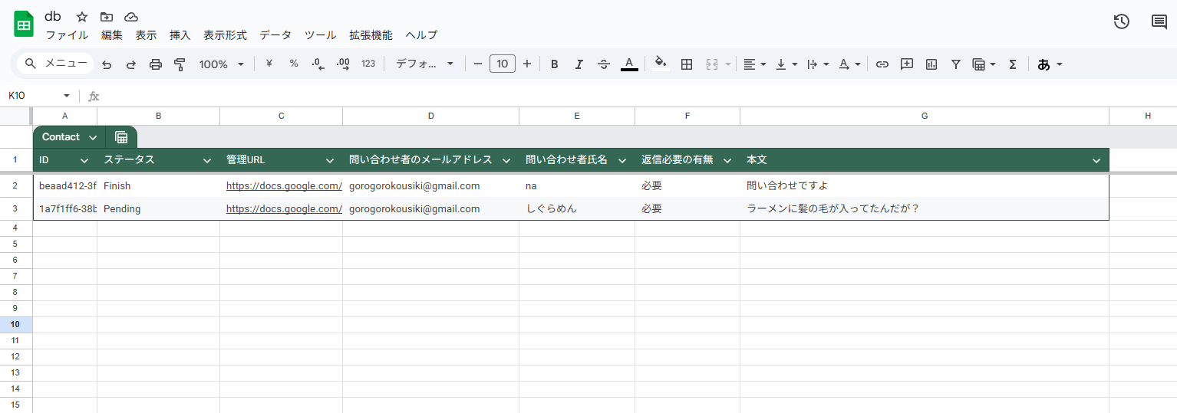Open the font デフォ... dropdown
Viewport: 1177px width, 413px height.
pyautogui.click(x=425, y=64)
